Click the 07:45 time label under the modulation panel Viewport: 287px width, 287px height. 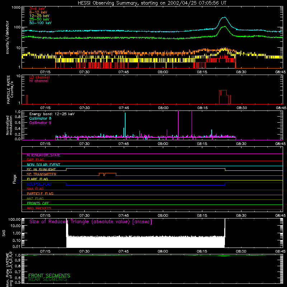click(123, 144)
